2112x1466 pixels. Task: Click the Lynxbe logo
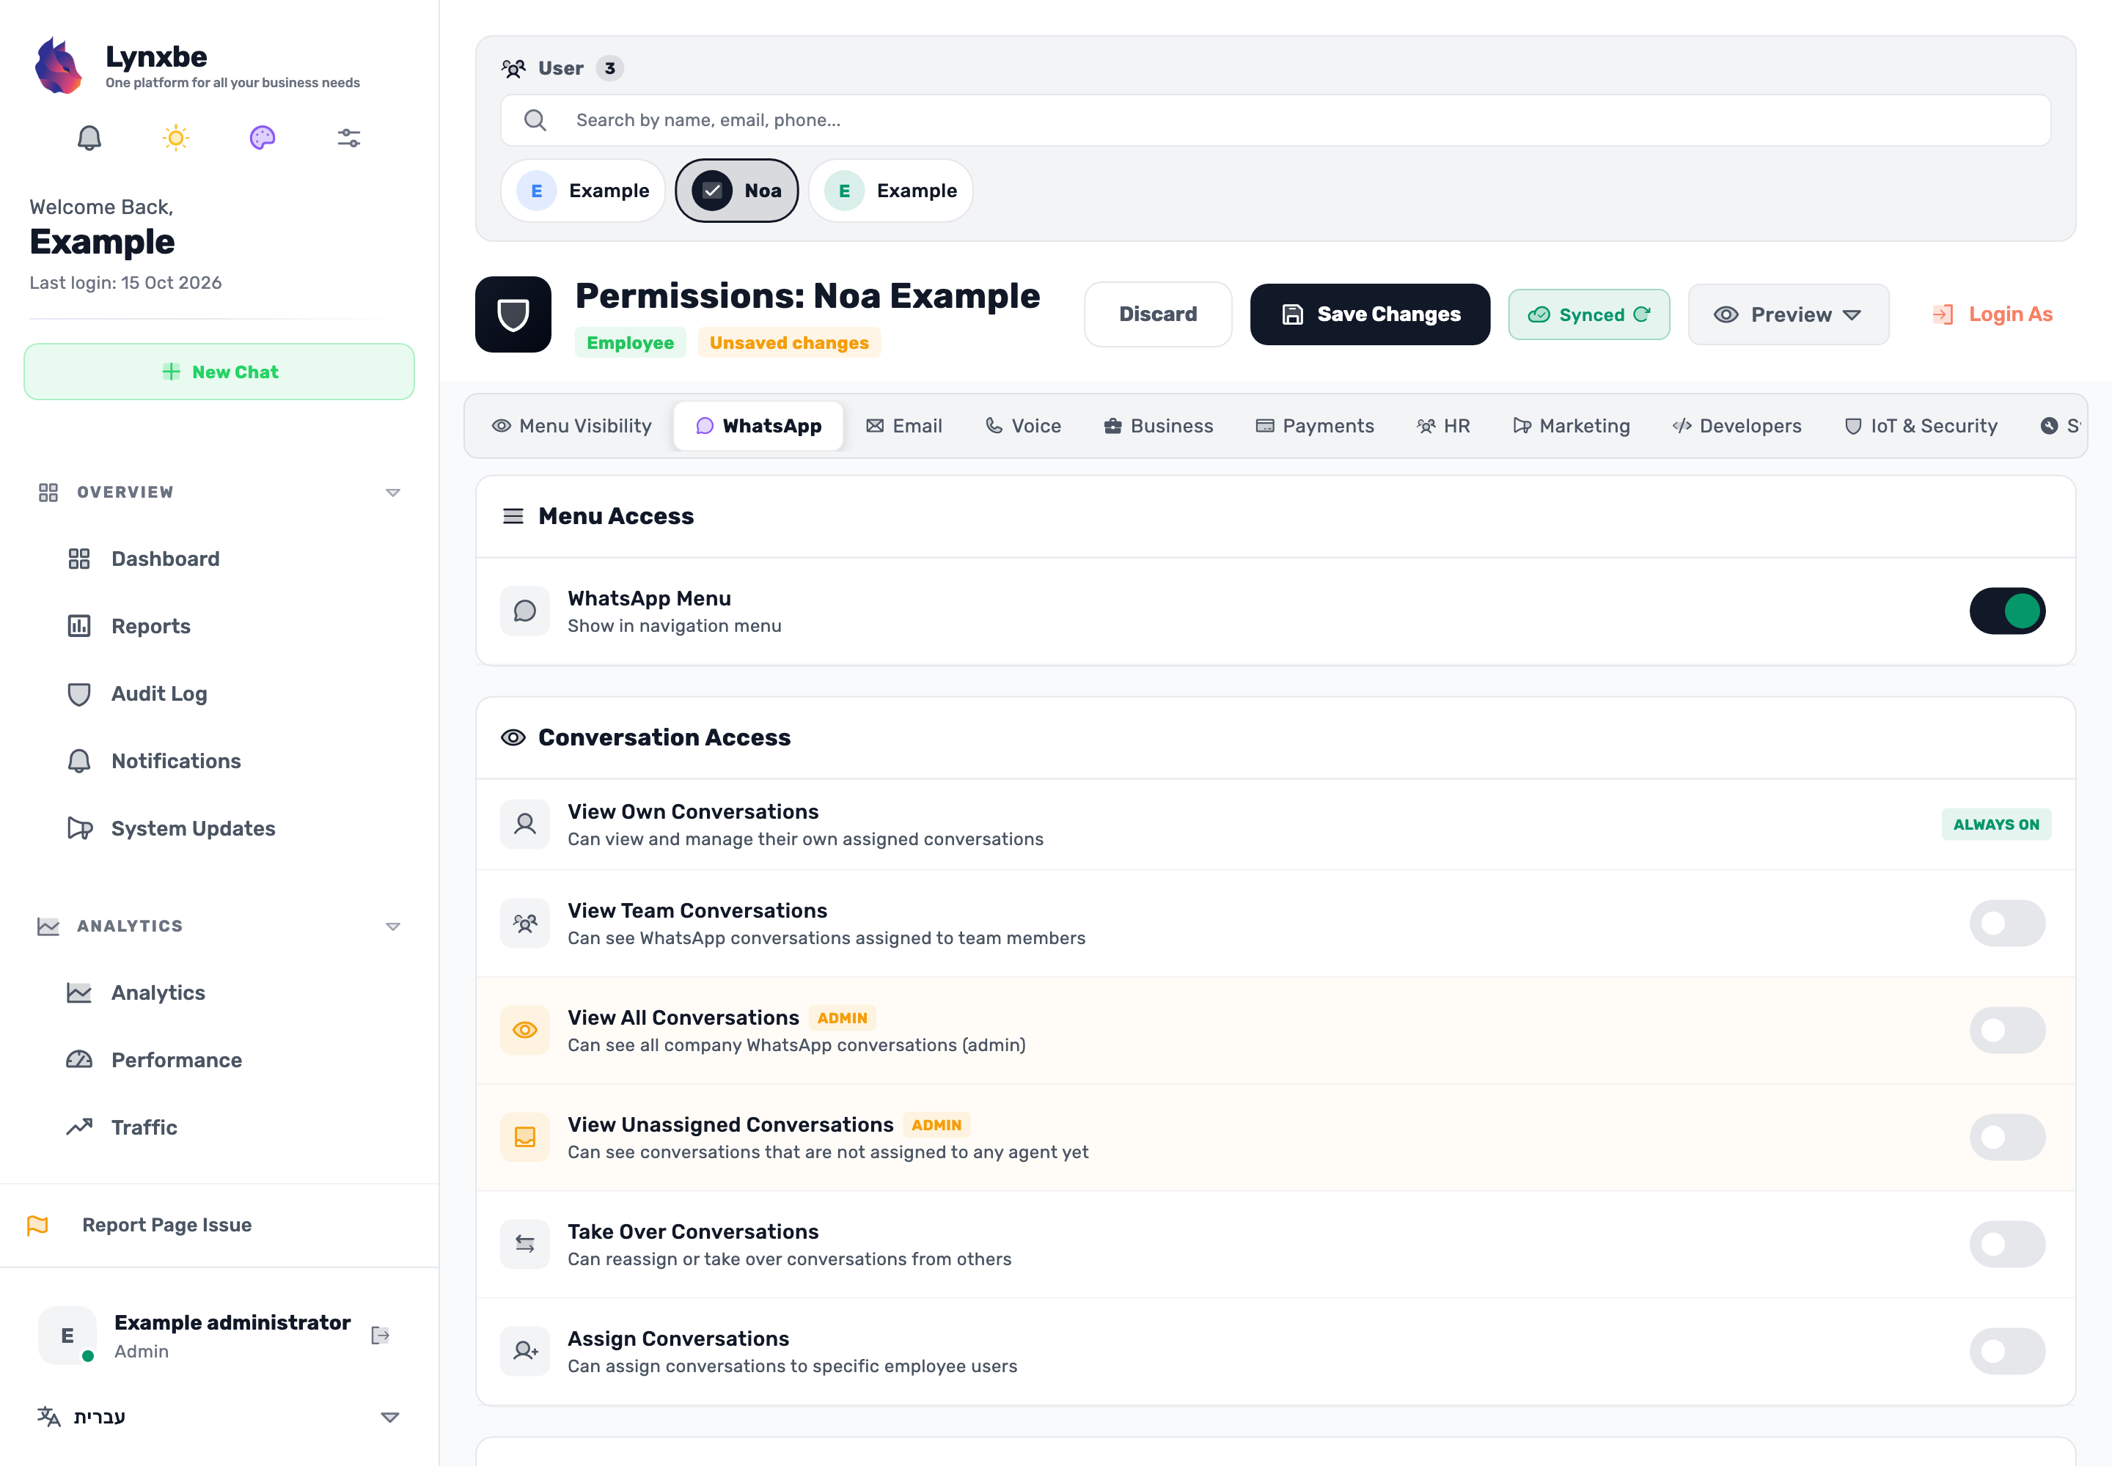(x=58, y=65)
